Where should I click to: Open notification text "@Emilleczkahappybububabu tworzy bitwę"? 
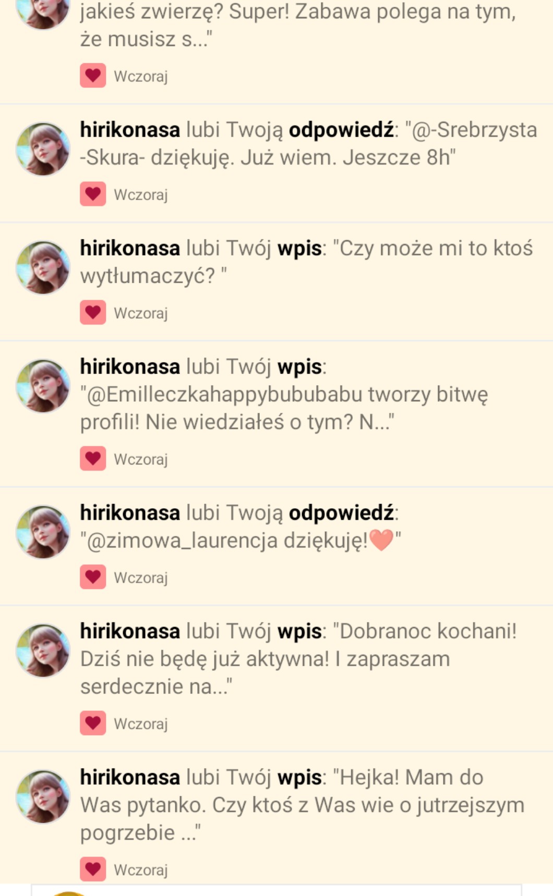284,395
